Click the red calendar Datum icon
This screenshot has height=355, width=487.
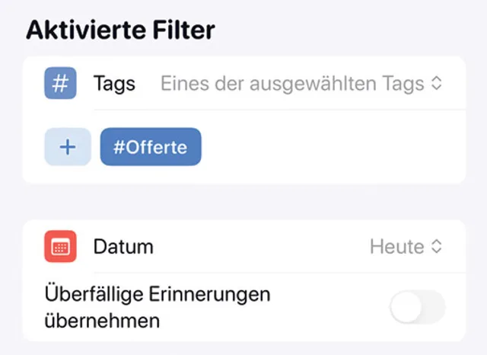point(60,246)
